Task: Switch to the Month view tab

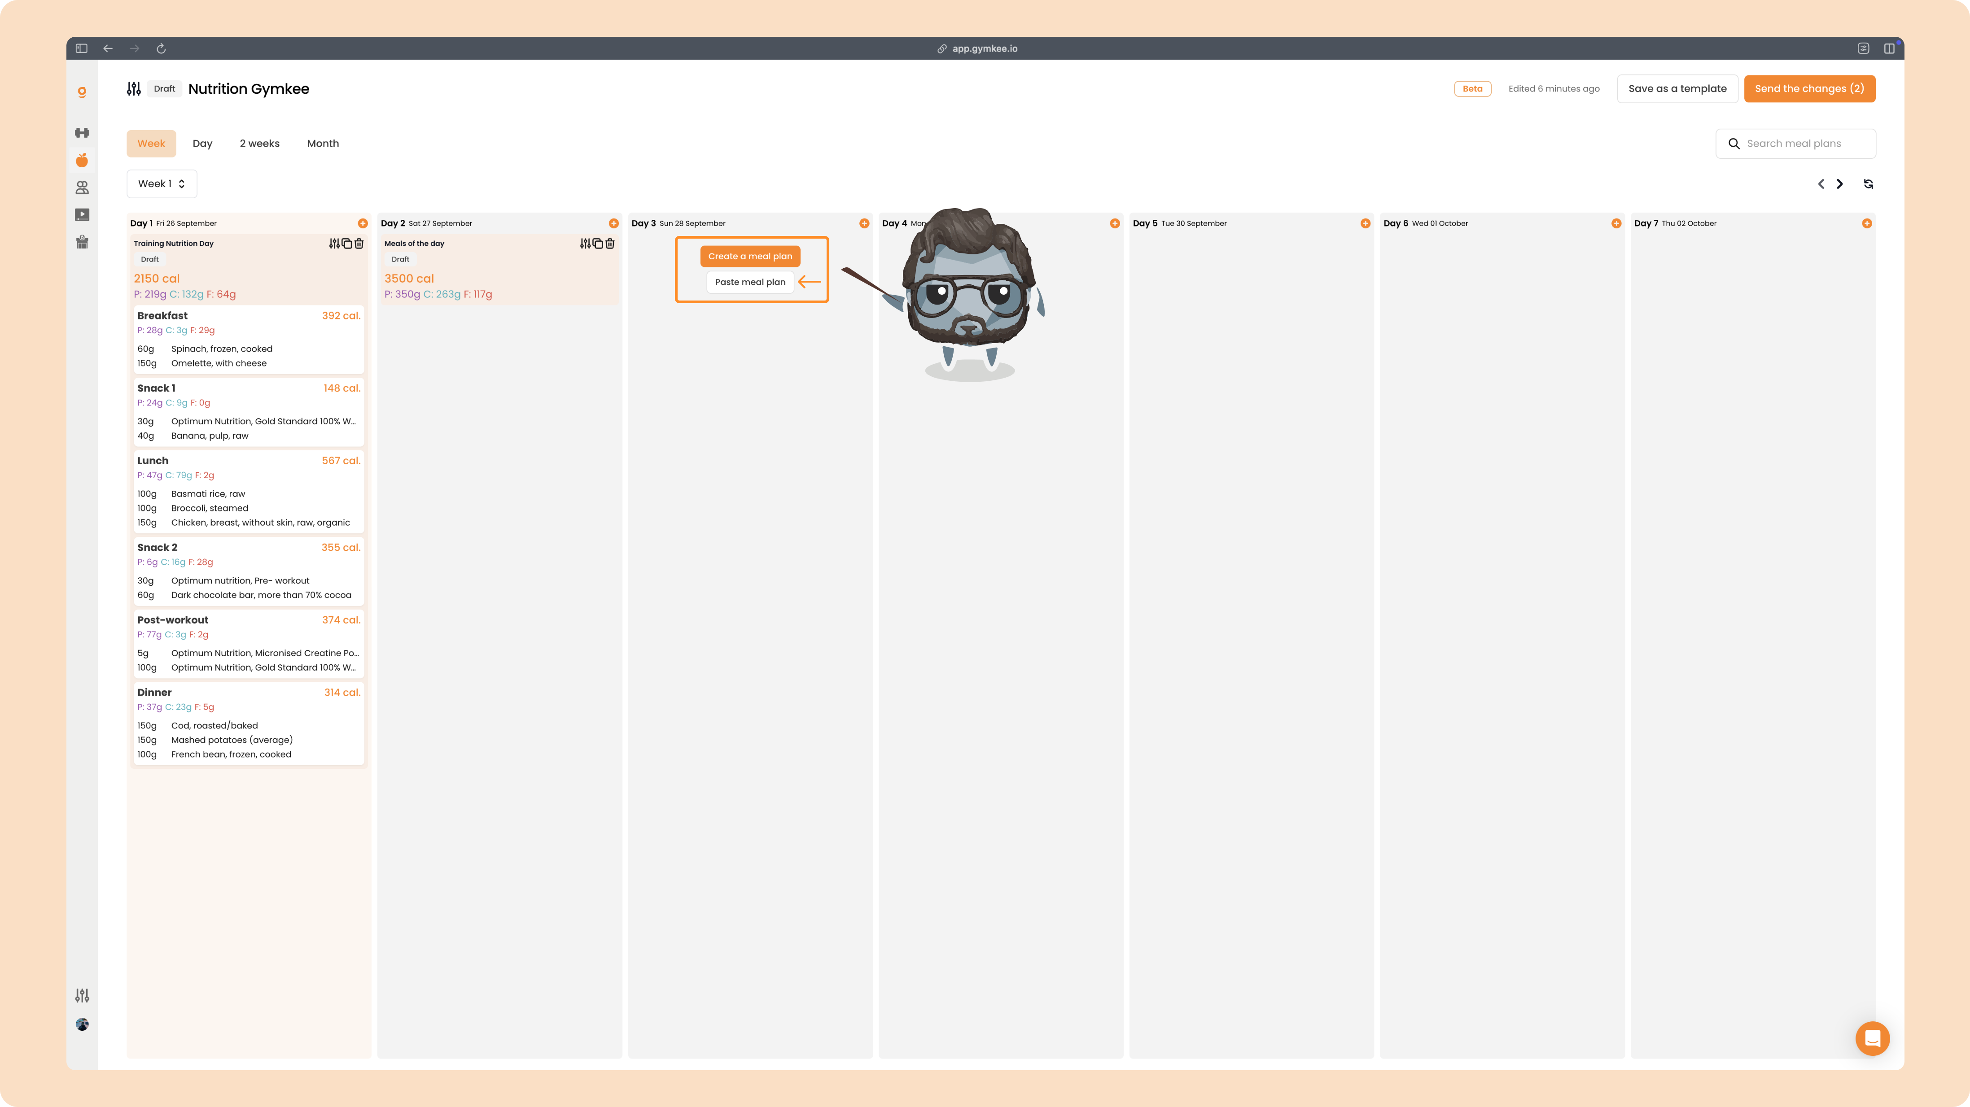Action: click(323, 144)
